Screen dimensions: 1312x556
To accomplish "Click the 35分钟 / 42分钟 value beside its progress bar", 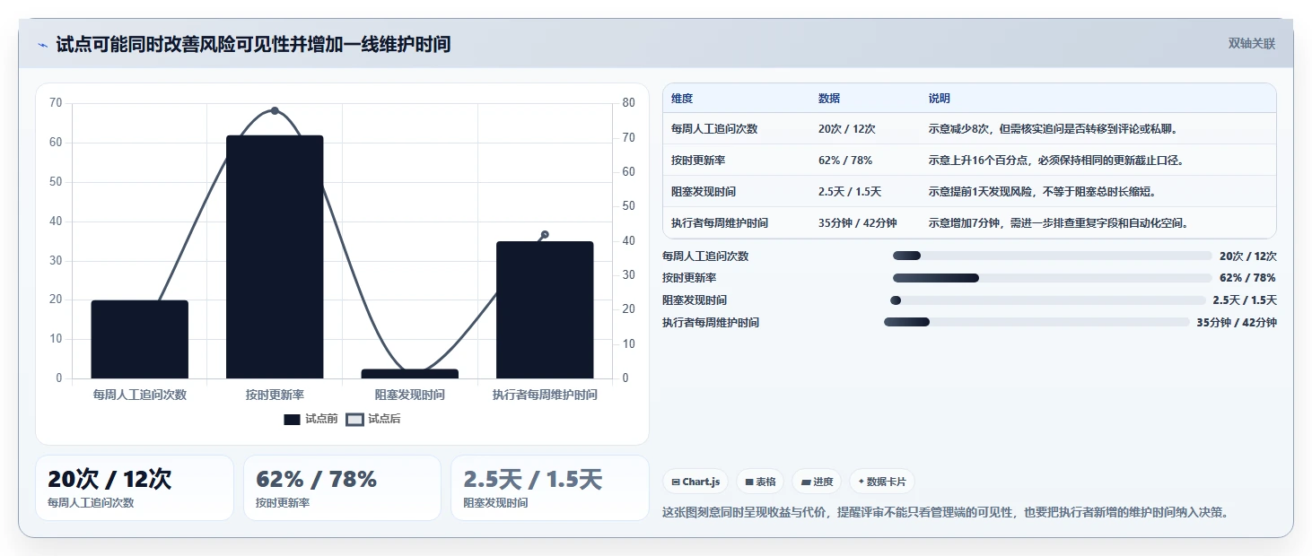I will 1237,322.
